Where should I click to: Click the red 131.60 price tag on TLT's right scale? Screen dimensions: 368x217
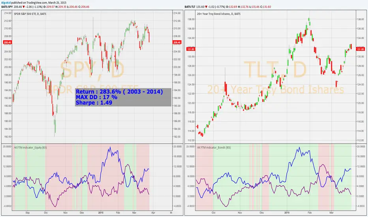tap(360, 49)
